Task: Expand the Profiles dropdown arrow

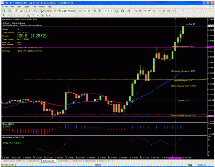Action: coord(12,11)
